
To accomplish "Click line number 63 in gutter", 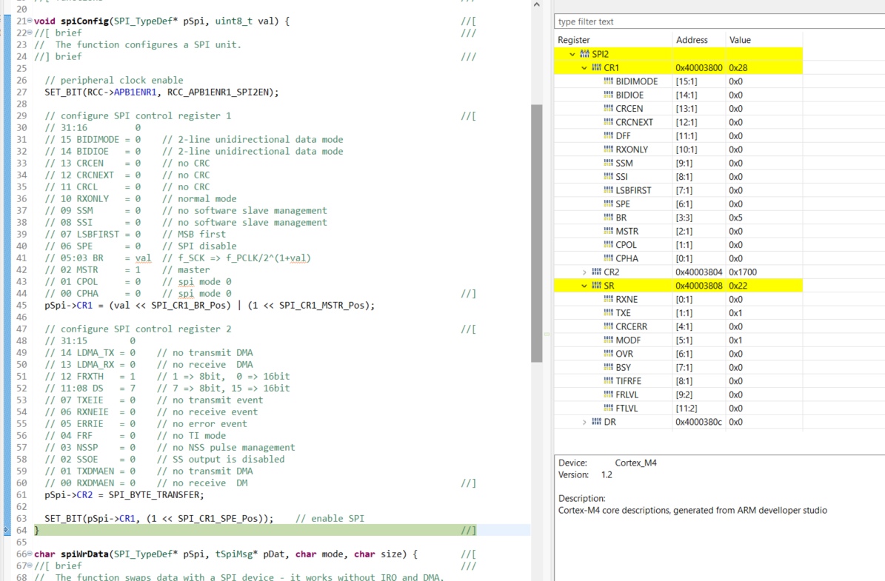I will point(21,518).
